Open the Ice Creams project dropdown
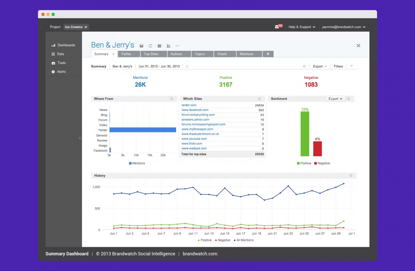The image size is (415, 271). pos(76,27)
